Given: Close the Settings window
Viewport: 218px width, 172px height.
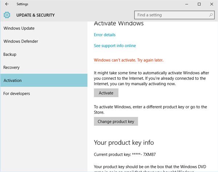Looking at the screenshot, I should 211,4.
